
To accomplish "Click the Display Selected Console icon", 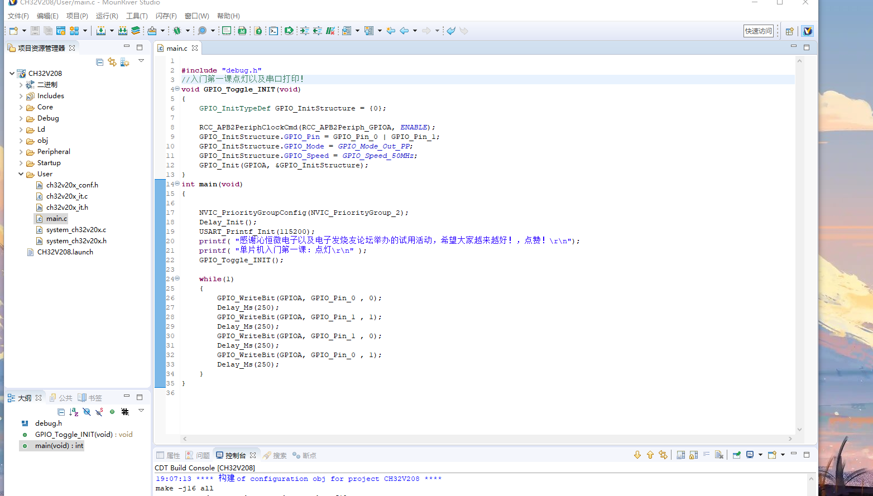I will [750, 455].
